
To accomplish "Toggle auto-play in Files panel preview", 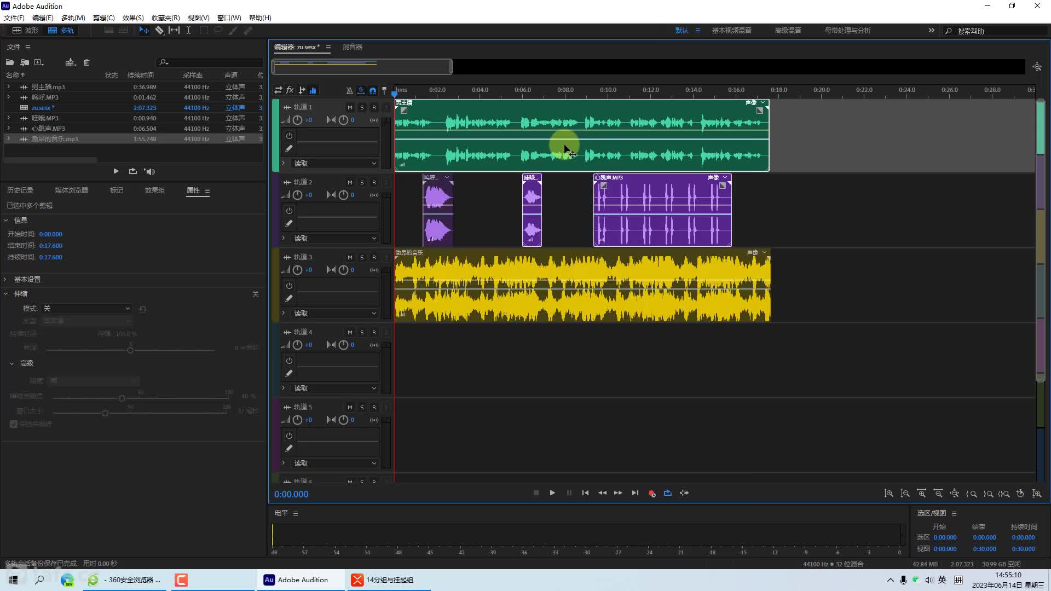I will point(149,171).
